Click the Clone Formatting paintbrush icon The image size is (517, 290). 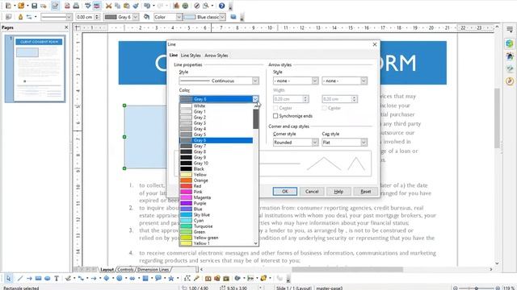pyautogui.click(x=136, y=6)
